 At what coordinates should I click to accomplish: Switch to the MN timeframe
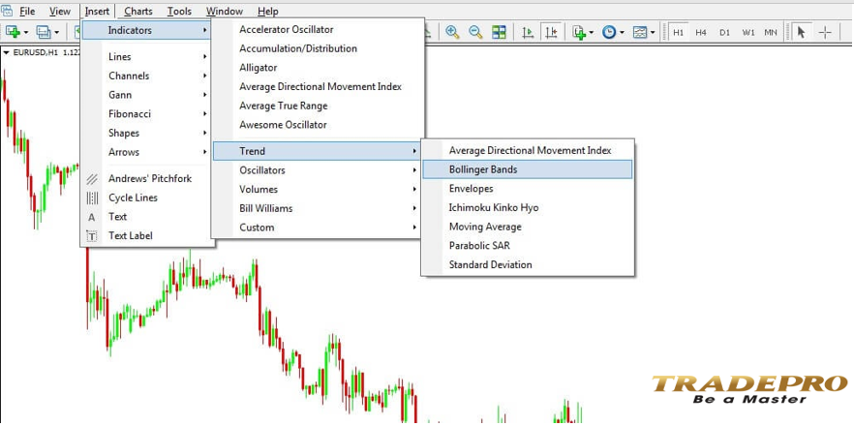(x=771, y=33)
